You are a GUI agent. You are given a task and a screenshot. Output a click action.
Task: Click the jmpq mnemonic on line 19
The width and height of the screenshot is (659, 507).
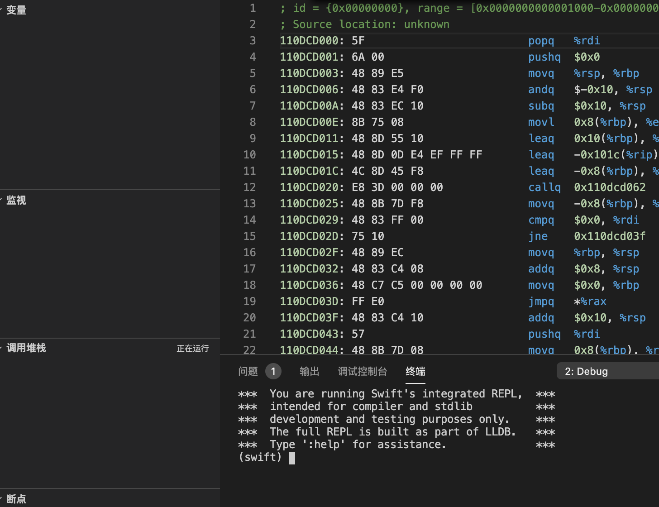[541, 301]
